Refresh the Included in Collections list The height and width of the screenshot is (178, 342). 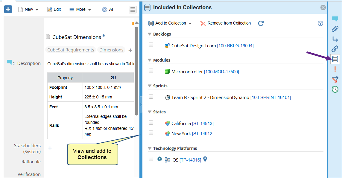point(261,23)
